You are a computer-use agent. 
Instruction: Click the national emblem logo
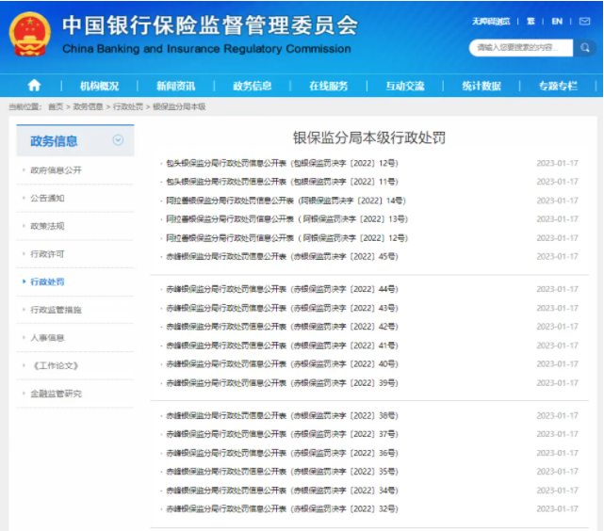click(x=29, y=34)
